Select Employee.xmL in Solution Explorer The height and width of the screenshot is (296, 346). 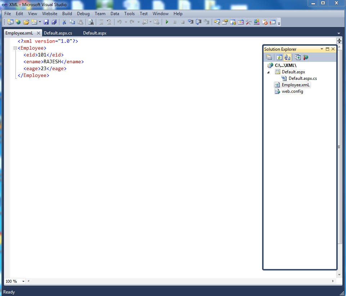pyautogui.click(x=295, y=85)
